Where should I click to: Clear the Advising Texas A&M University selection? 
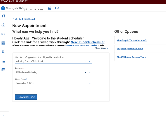pyautogui.click(x=86, y=61)
